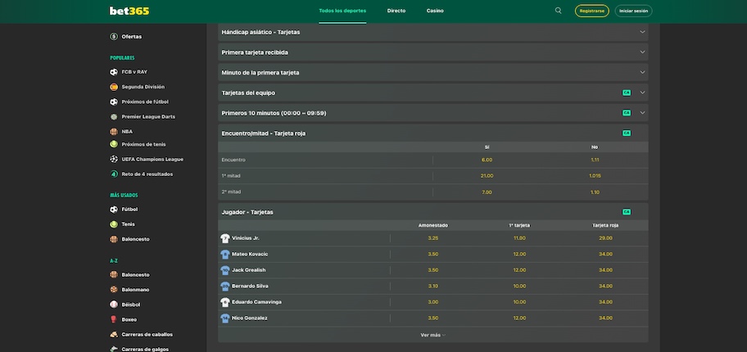Expand Tarjetas del equipo chevron
Image resolution: width=747 pixels, height=352 pixels.
(x=642, y=93)
